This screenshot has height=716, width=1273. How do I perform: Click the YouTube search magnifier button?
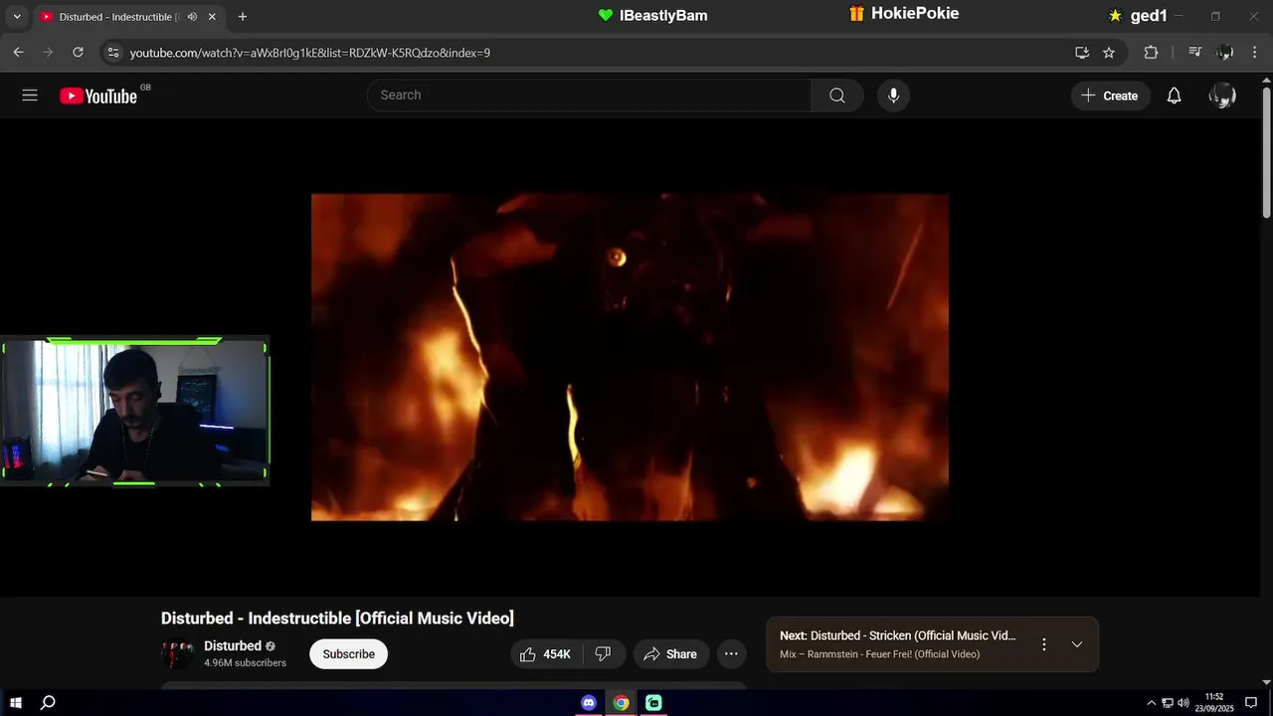[837, 95]
